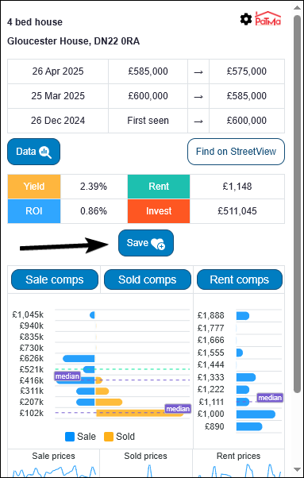This screenshot has width=304, height=478.
Task: Open the Rent comps tab
Action: 240,279
